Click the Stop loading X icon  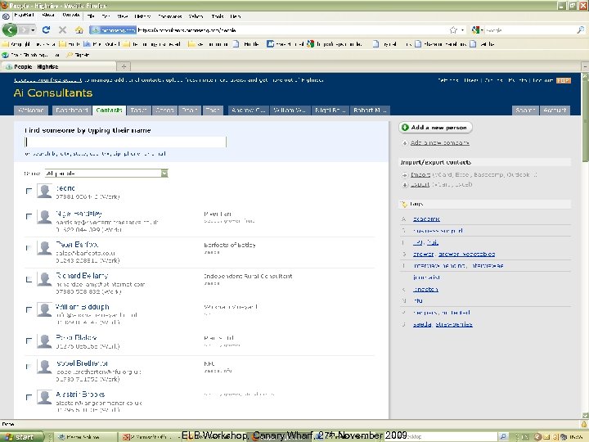pos(62,29)
